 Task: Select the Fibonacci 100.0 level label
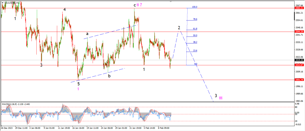point(194,7)
